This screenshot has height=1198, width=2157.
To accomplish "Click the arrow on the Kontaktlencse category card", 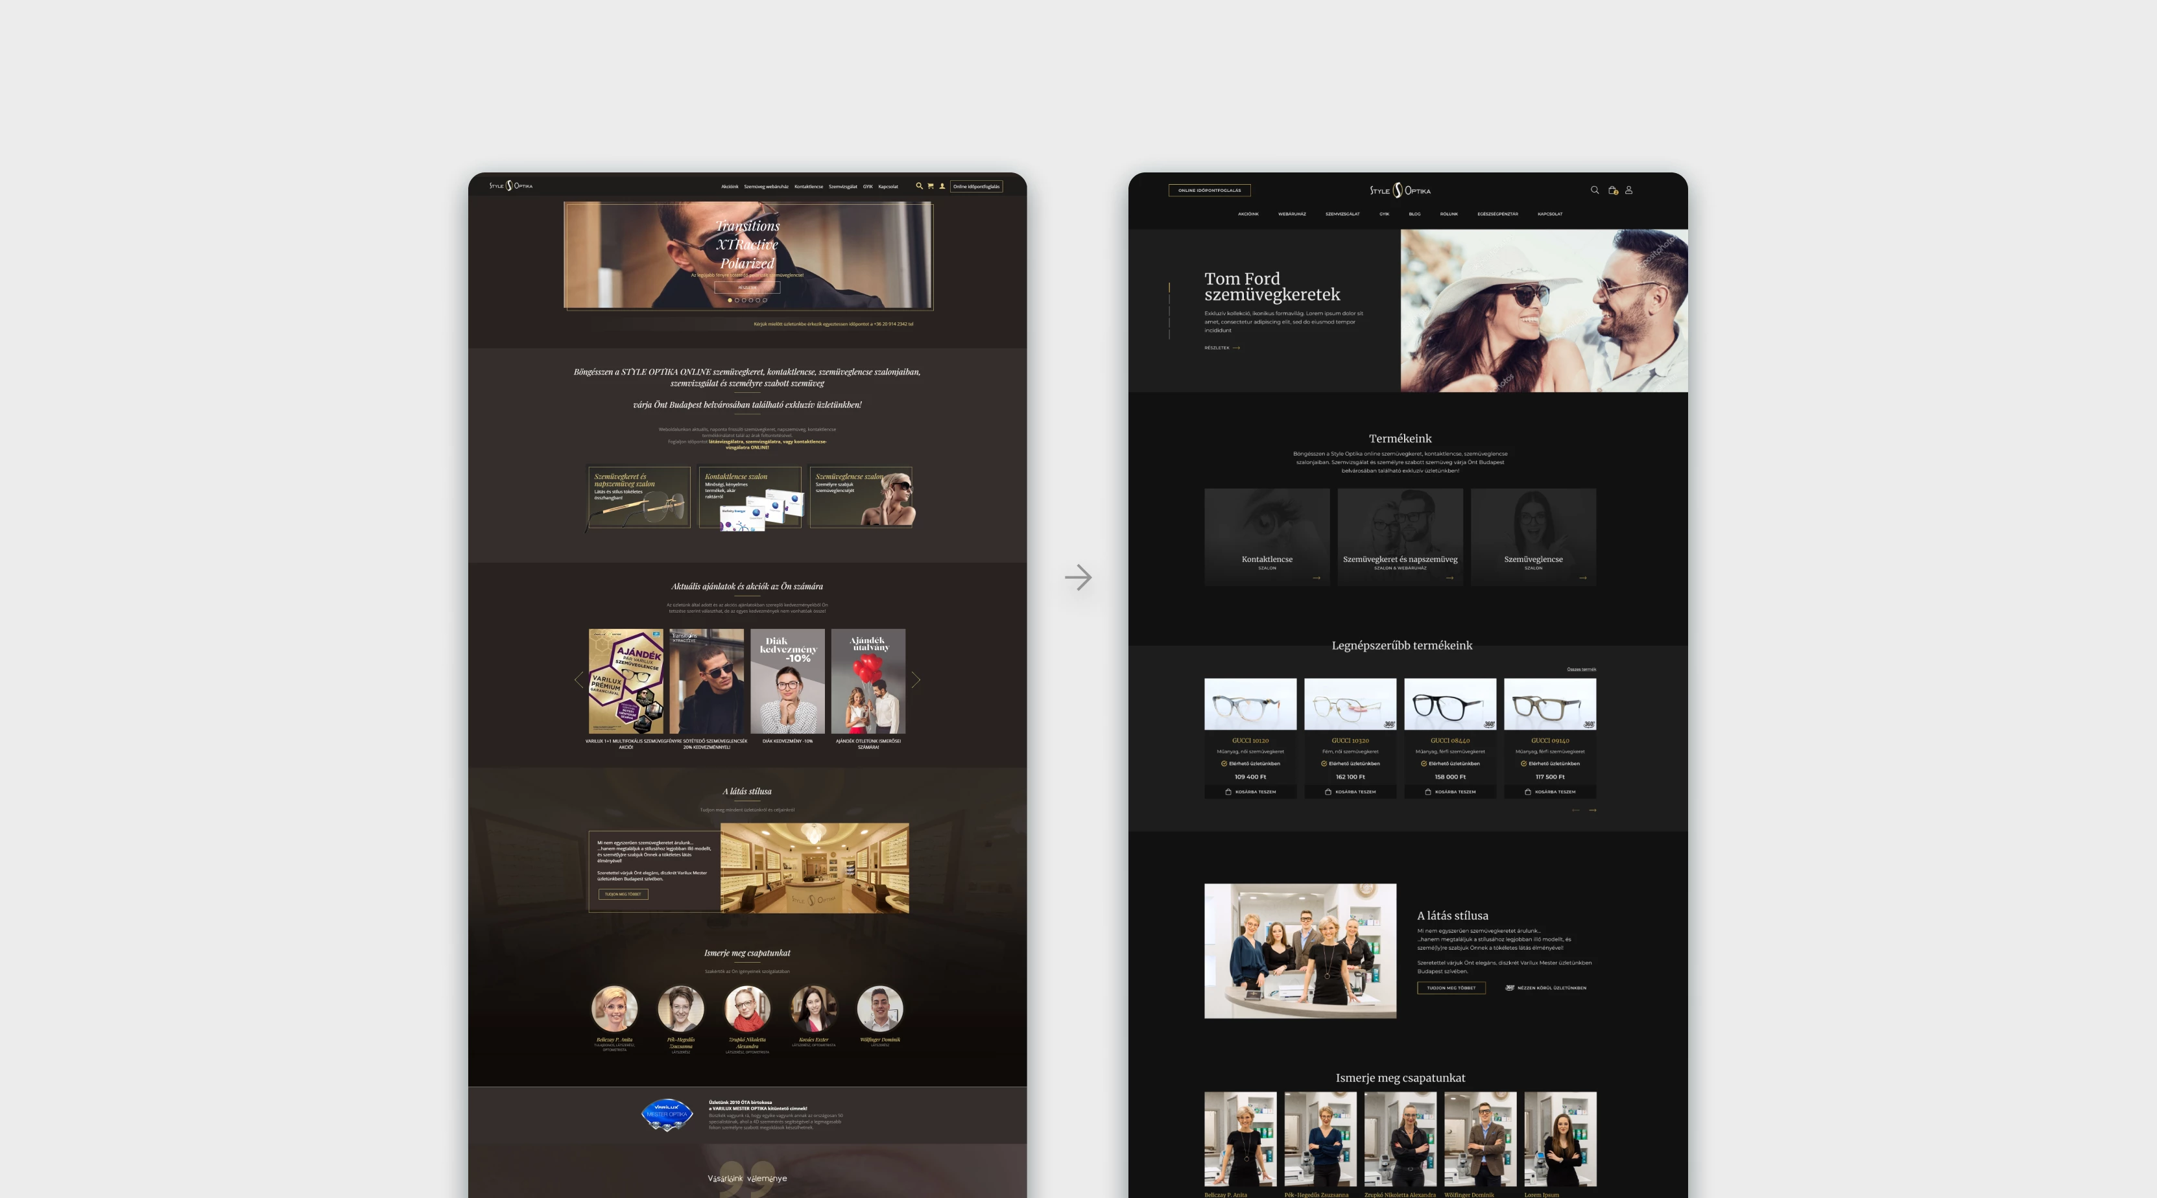I will pyautogui.click(x=1317, y=578).
